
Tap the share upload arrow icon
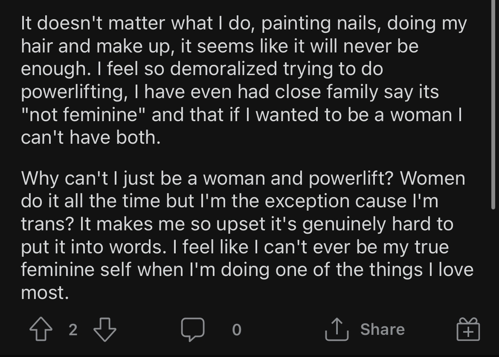(x=337, y=329)
